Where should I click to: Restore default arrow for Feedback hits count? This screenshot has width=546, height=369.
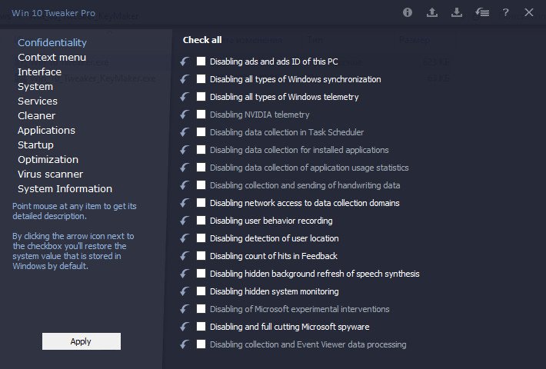pyautogui.click(x=185, y=256)
